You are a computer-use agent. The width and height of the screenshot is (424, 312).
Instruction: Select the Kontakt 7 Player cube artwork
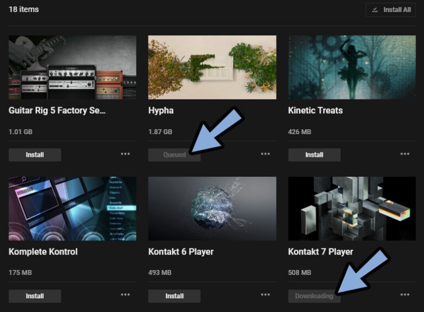[x=352, y=208]
